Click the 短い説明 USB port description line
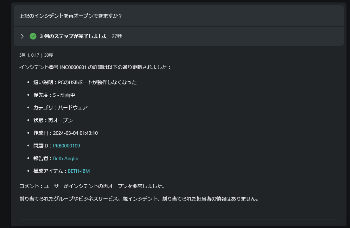This screenshot has width=350, height=228. click(x=85, y=82)
